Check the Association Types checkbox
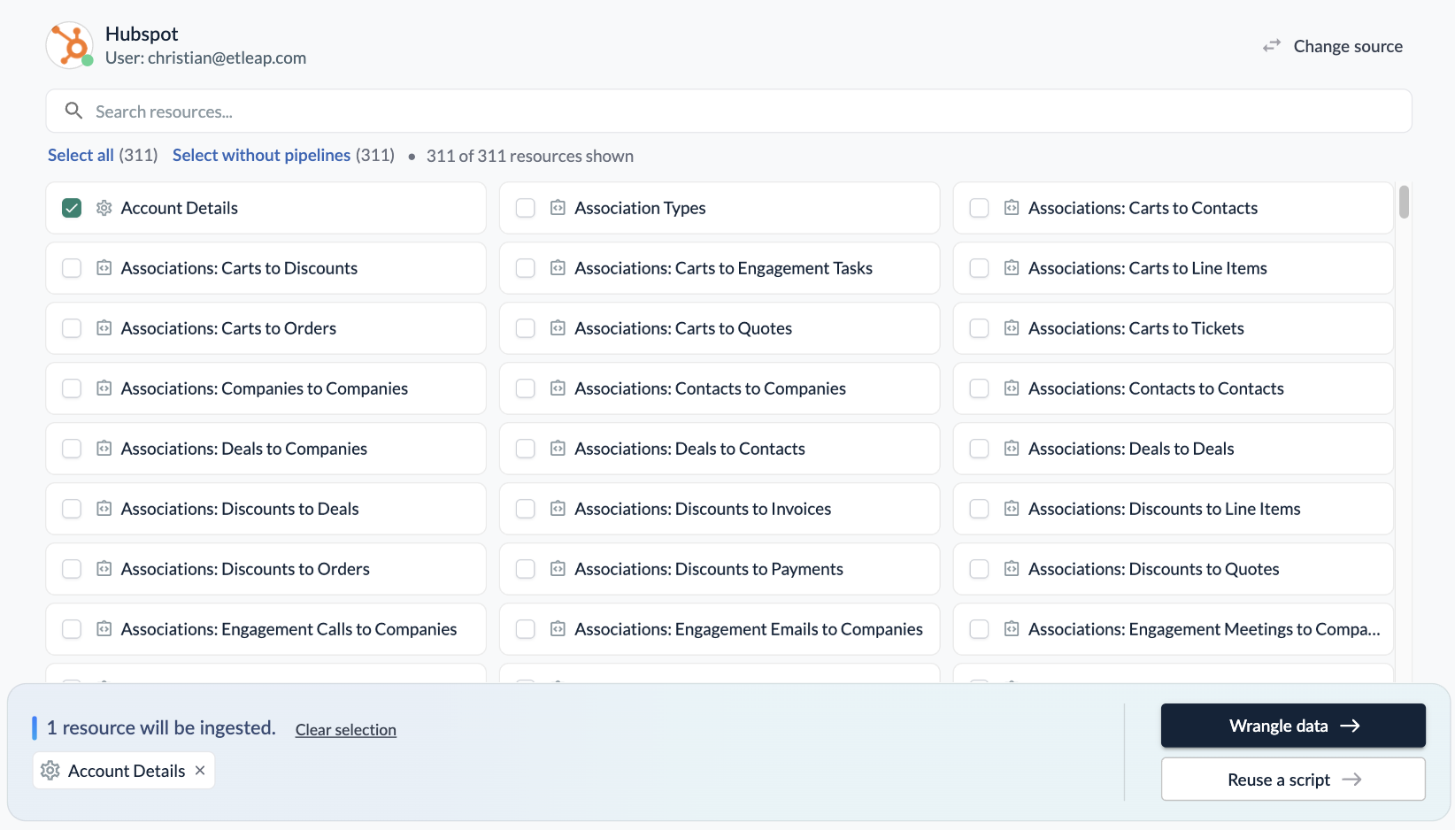 (x=526, y=208)
